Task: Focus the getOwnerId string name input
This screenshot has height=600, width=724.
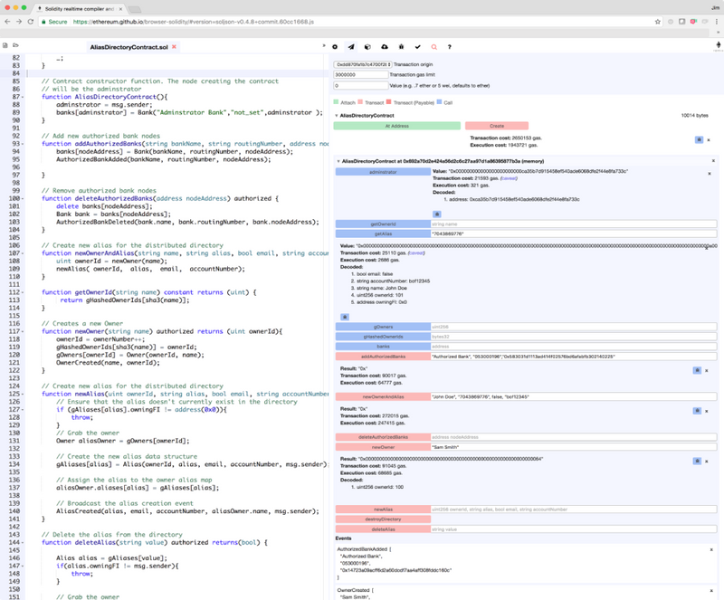Action: pyautogui.click(x=574, y=224)
